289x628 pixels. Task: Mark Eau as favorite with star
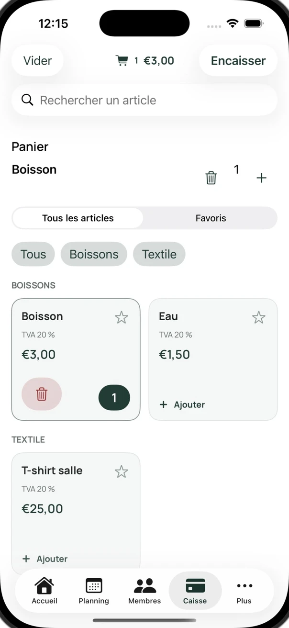point(259,317)
